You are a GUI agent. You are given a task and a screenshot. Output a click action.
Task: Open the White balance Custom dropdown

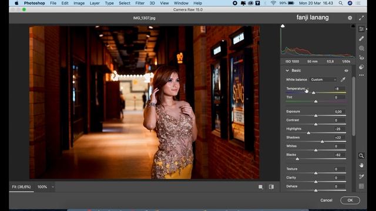(324, 80)
